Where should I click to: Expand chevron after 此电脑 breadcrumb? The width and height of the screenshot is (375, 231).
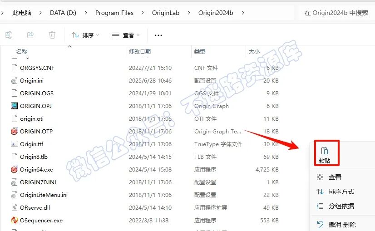[x=40, y=13]
